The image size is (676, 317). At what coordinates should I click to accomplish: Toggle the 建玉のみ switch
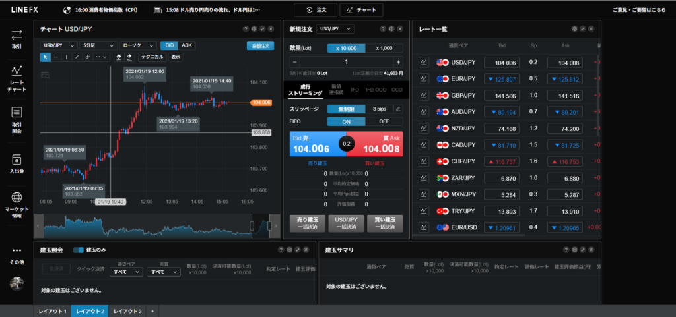coord(78,250)
